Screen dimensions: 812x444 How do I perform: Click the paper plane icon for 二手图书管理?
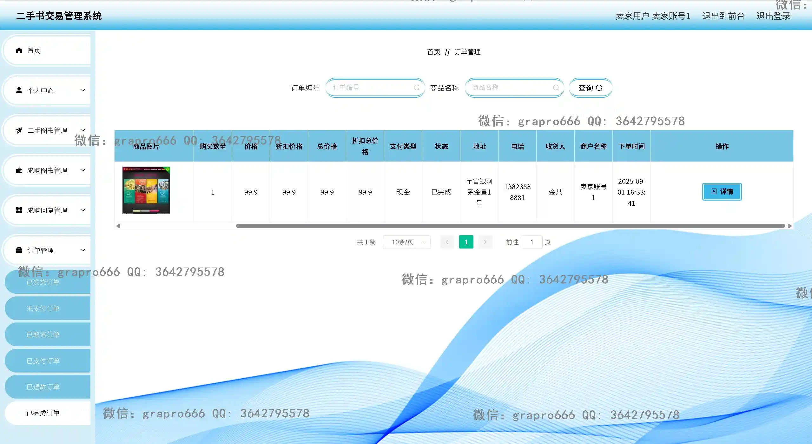(19, 130)
